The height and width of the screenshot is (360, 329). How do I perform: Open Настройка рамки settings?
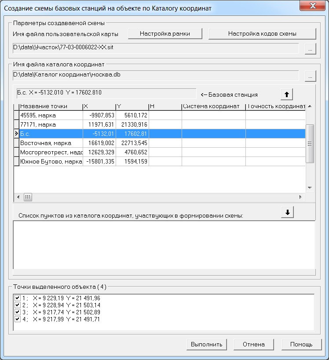[165, 34]
